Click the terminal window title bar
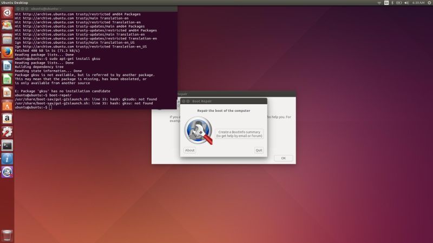The height and width of the screenshot is (243, 433). (x=96, y=9)
